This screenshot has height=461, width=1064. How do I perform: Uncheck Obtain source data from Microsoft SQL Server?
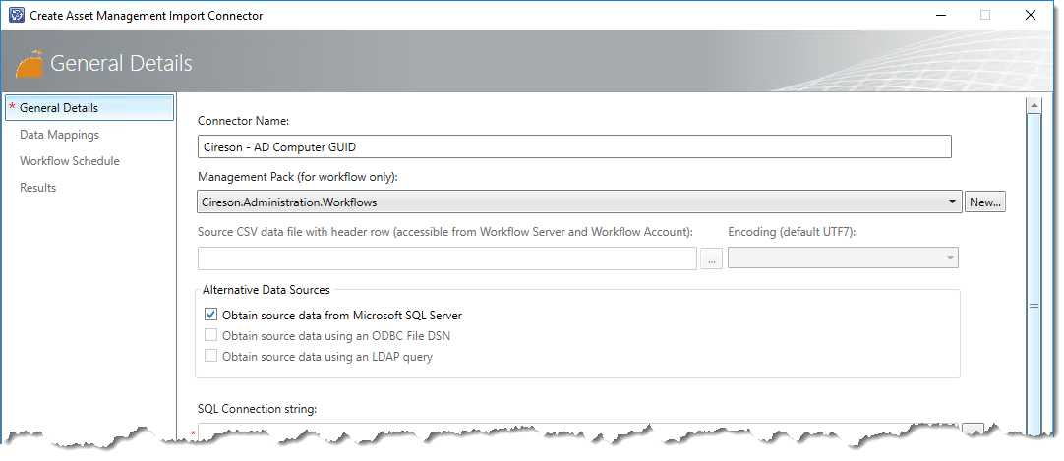point(210,316)
